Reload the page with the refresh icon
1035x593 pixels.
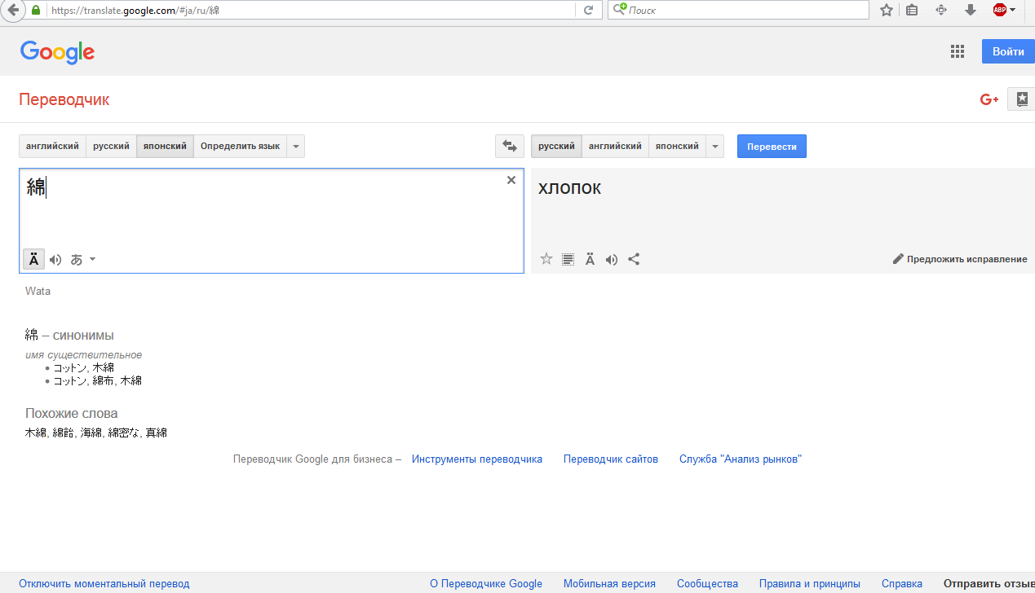[588, 10]
